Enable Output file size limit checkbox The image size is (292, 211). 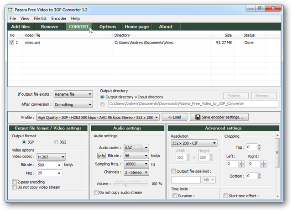(173, 171)
